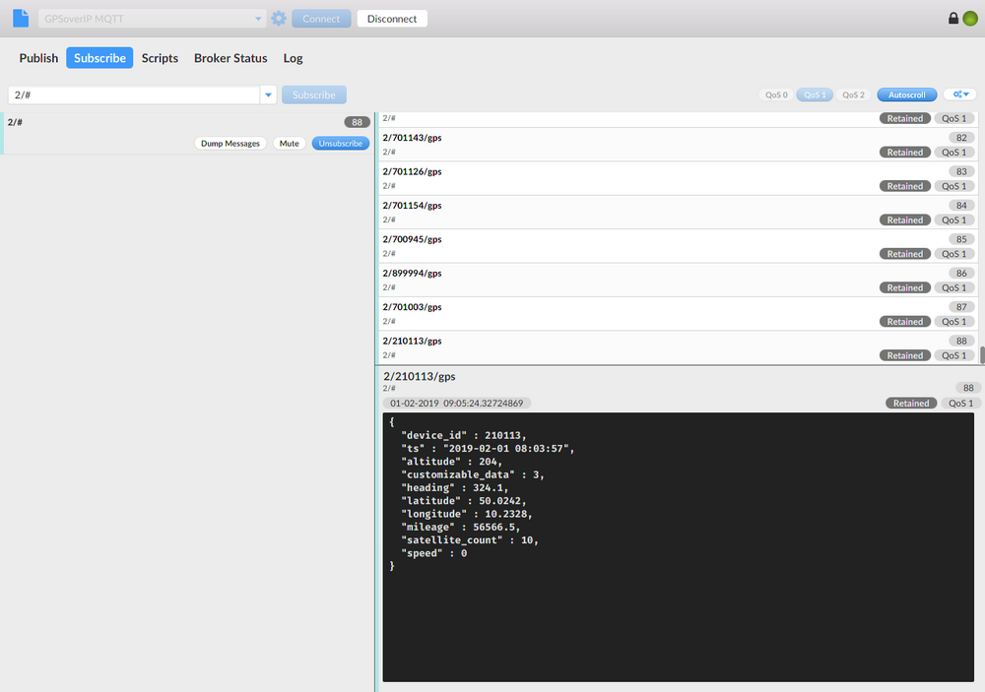985x692 pixels.
Task: Click the 2/210113/gps title in details pane
Action: pos(420,376)
